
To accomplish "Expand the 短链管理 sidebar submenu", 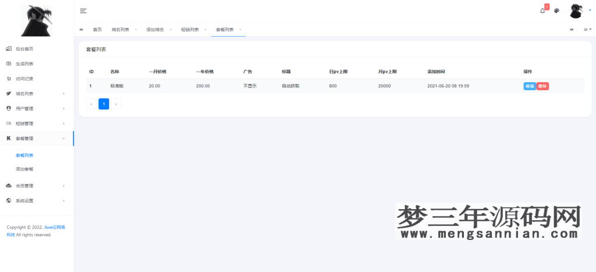I will pyautogui.click(x=37, y=123).
